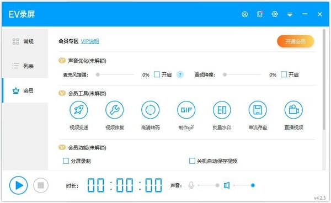
Task: Enable the 麦克风增强 开启 checkbox
Action: (157, 74)
